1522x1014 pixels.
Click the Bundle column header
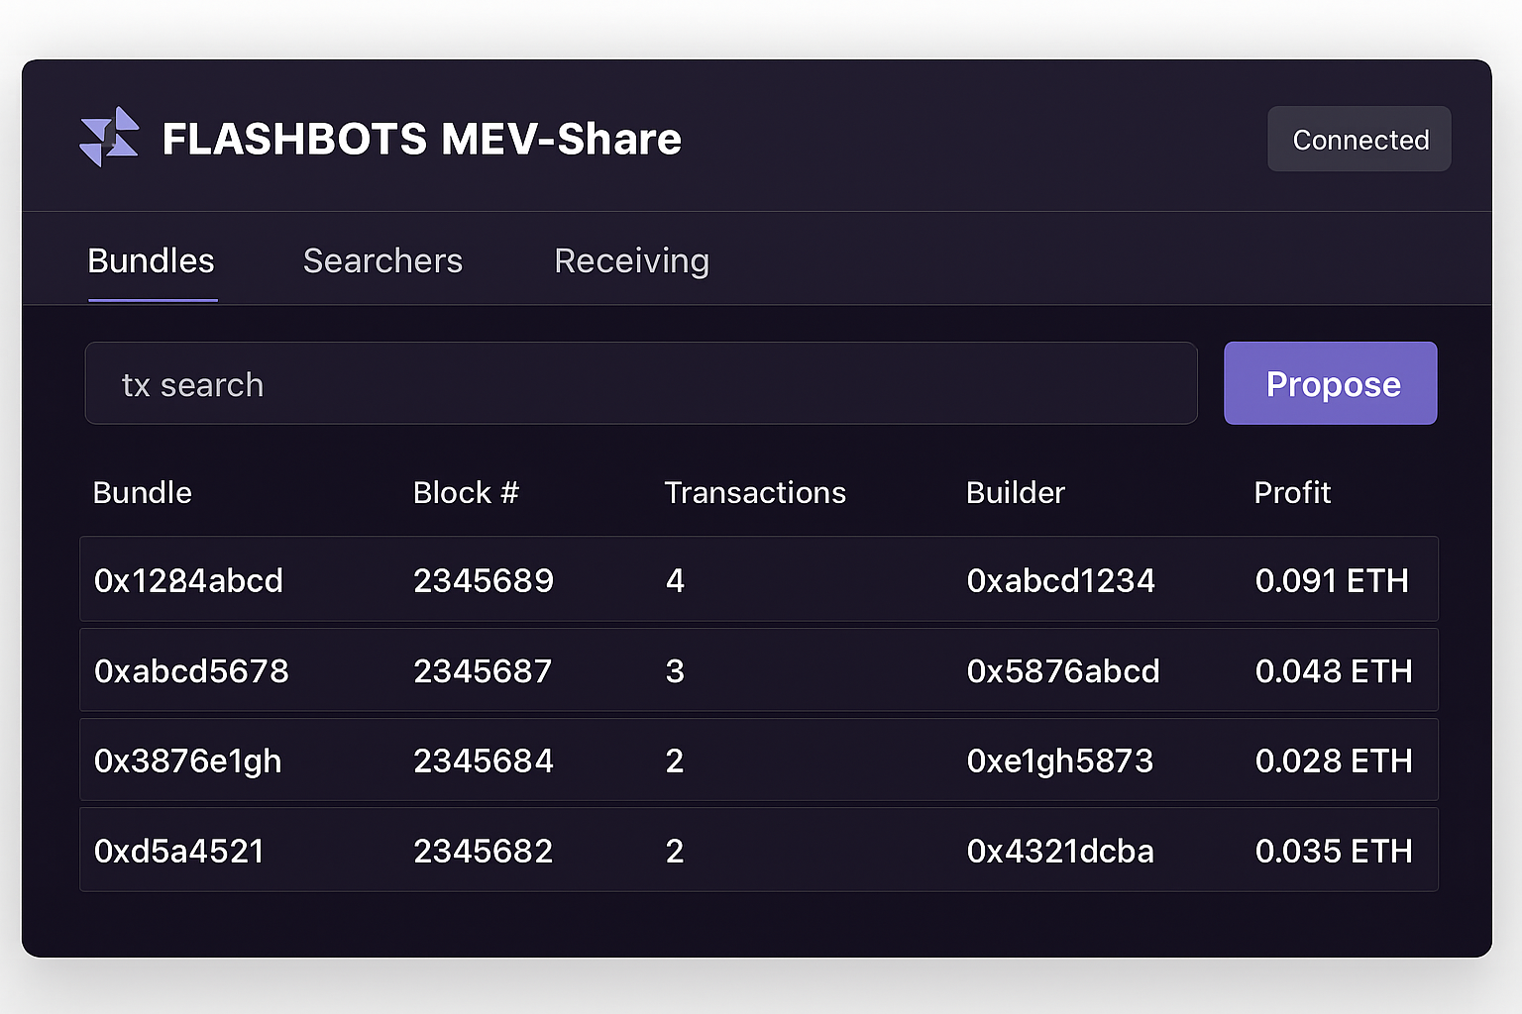(x=142, y=492)
